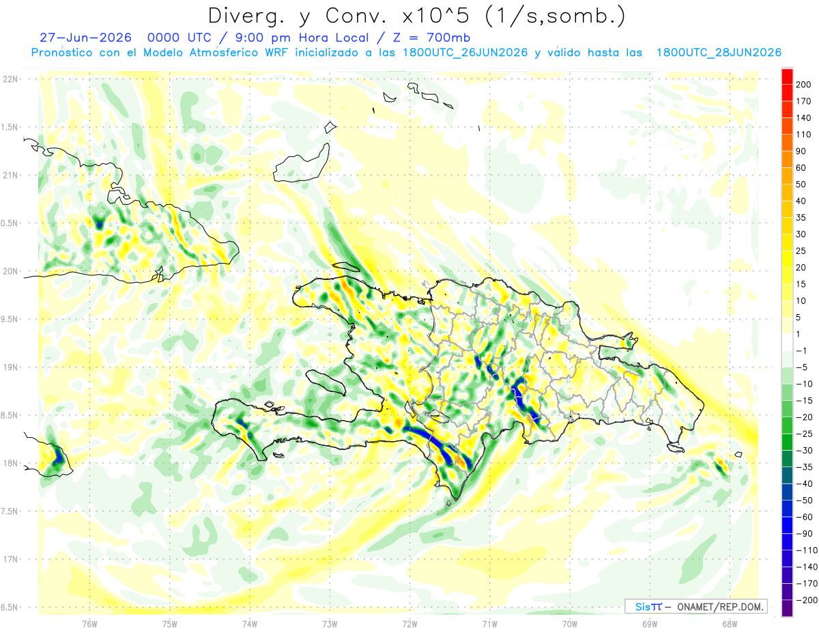
Task: Click the "18N" latitude axis label
Action: click(10, 464)
